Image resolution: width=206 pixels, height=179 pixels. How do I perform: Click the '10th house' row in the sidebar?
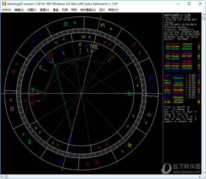tap(183, 66)
